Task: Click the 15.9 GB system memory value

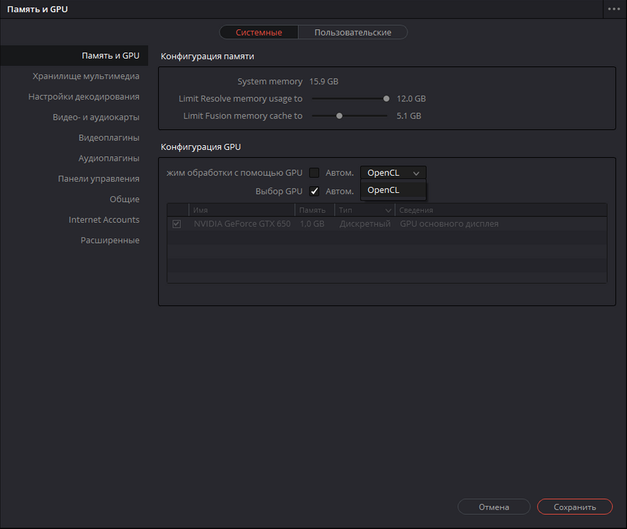Action: click(x=323, y=81)
